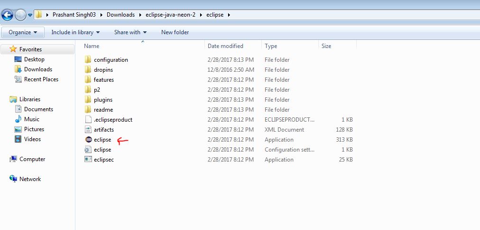
Task: Click the p2 folder icon
Action: [x=88, y=89]
